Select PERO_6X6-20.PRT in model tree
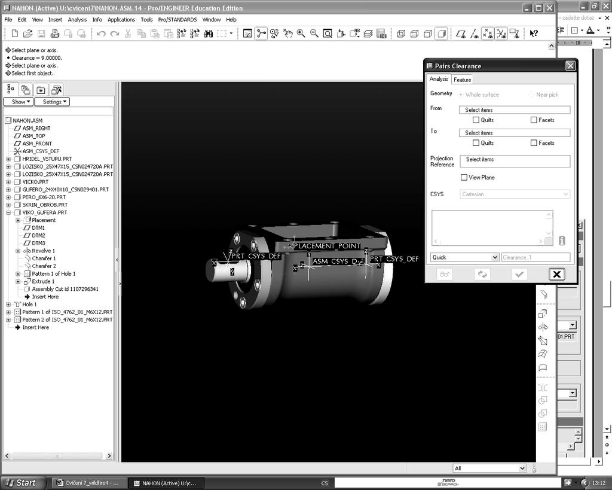 click(44, 197)
